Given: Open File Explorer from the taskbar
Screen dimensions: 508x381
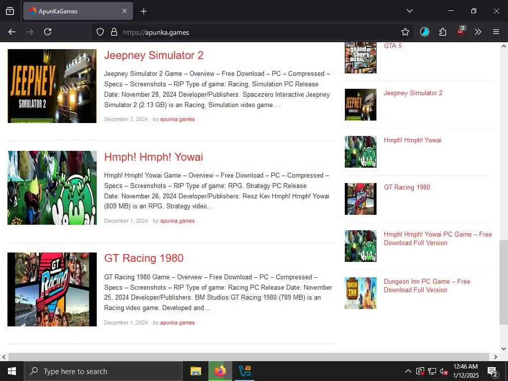Looking at the screenshot, I should 195,371.
